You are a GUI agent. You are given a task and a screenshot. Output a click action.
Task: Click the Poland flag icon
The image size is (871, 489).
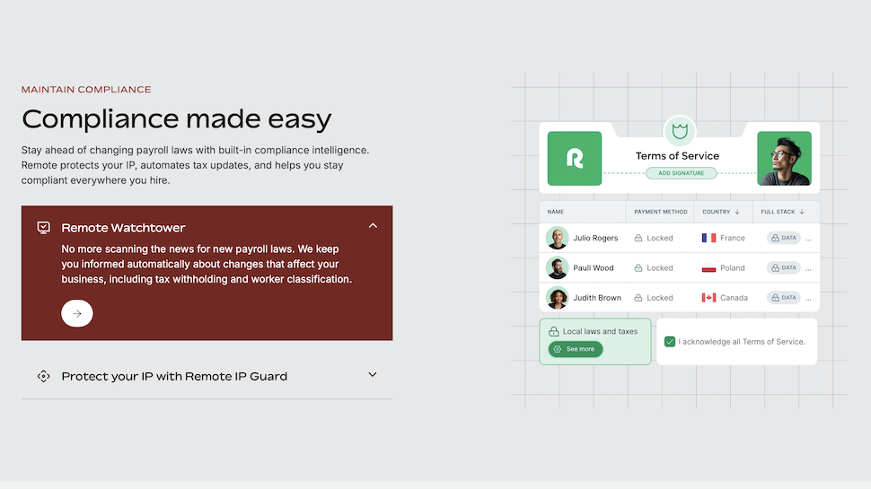708,268
